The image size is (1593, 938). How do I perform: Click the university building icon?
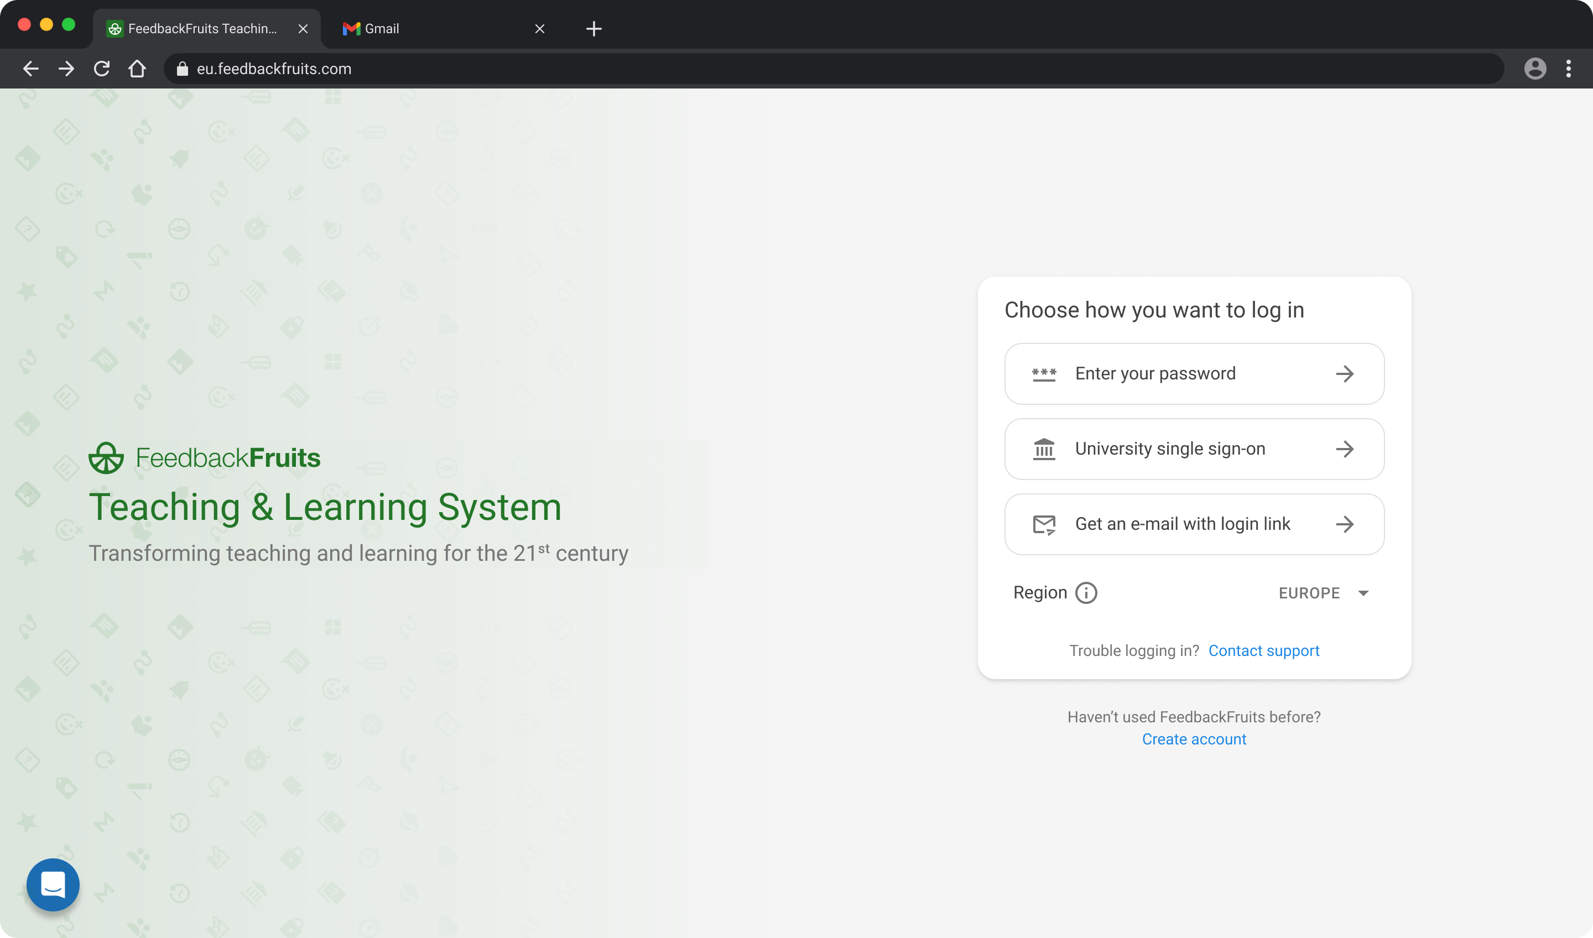pyautogui.click(x=1044, y=449)
